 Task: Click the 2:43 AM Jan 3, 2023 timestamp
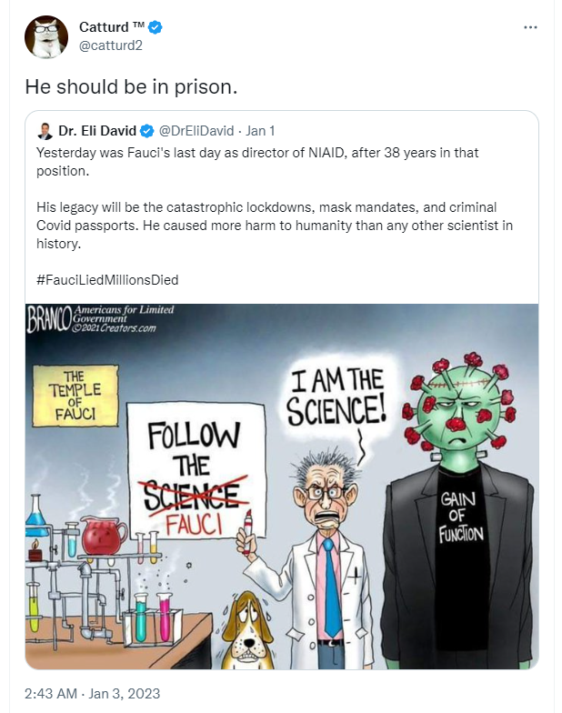pyautogui.click(x=91, y=692)
